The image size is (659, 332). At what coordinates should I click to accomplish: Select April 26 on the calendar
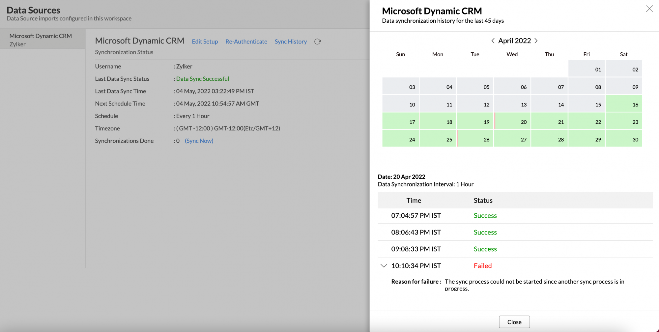pyautogui.click(x=475, y=138)
